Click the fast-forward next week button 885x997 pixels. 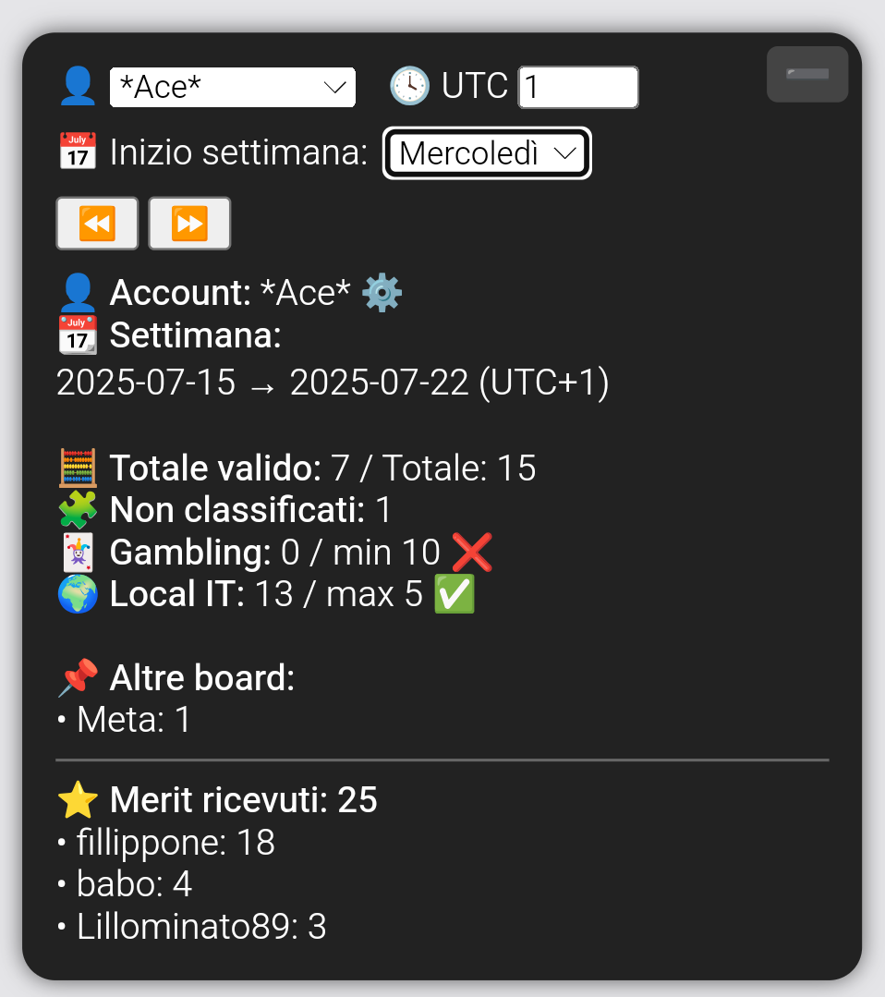[x=189, y=224]
